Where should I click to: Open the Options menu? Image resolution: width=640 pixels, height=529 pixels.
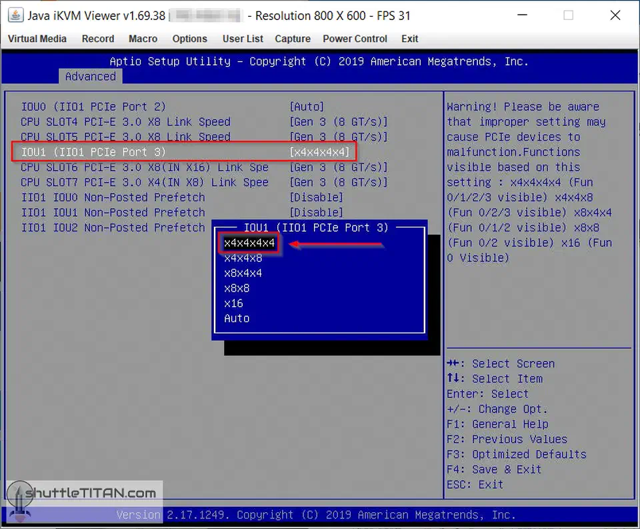click(189, 39)
